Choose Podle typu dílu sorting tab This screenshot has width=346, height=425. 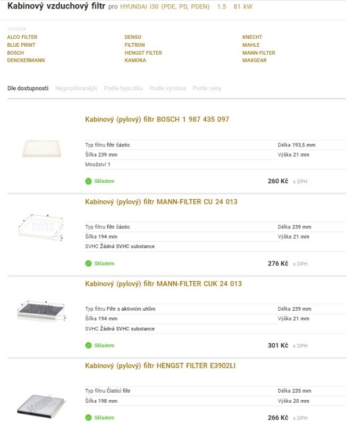123,88
